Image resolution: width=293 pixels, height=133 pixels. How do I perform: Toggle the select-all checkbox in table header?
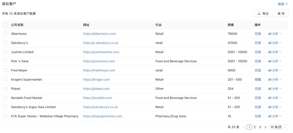tap(6, 25)
